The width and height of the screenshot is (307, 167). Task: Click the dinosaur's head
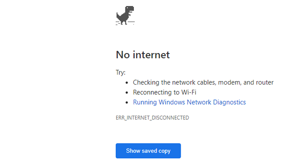point(130,9)
